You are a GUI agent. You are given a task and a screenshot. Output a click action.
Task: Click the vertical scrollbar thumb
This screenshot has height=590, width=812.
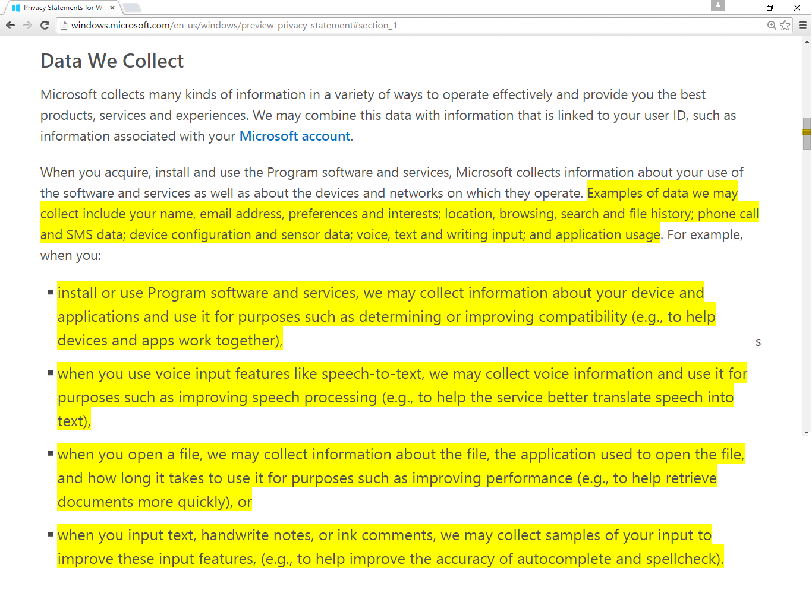point(807,134)
